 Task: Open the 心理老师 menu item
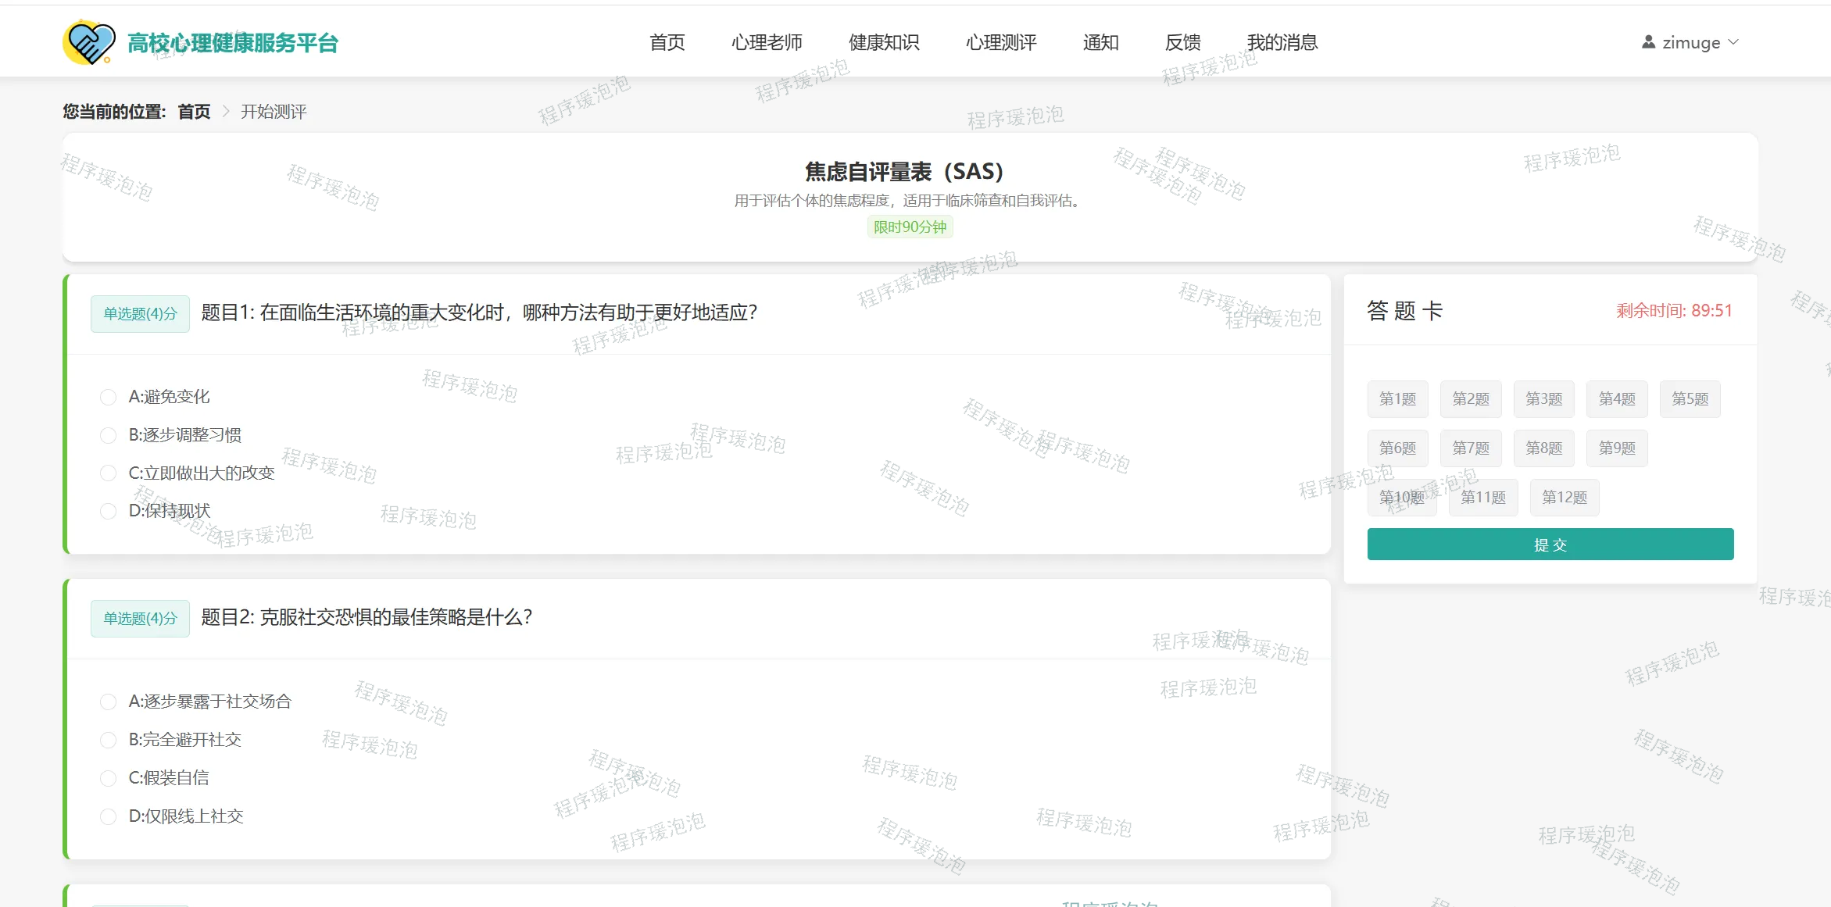767,42
